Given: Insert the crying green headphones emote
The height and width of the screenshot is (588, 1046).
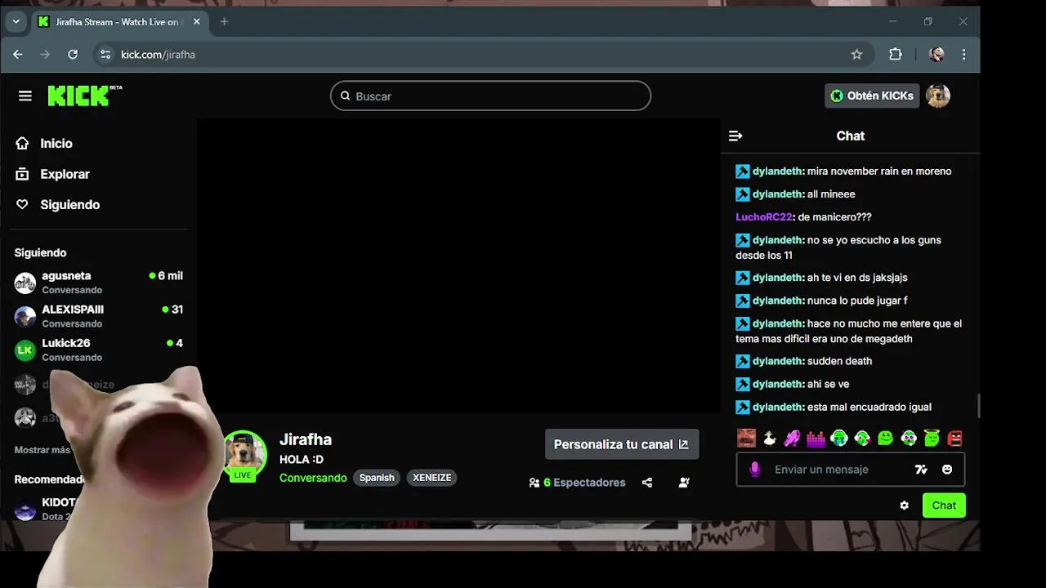Looking at the screenshot, I should pos(838,439).
